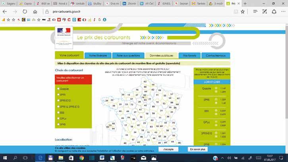Screen dimensions: 288x162
Task: Open the Edge more options menu
Action: (283, 12)
